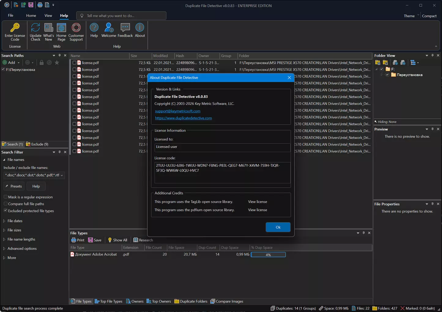Open the Theme dropdown
442x312 pixels.
tap(411, 16)
